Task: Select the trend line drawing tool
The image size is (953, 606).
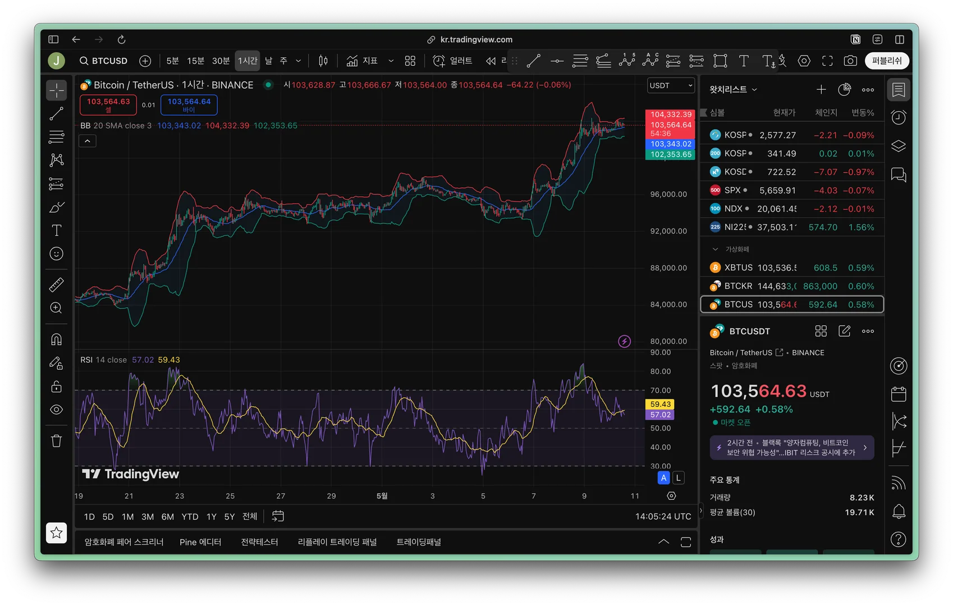Action: pos(56,114)
